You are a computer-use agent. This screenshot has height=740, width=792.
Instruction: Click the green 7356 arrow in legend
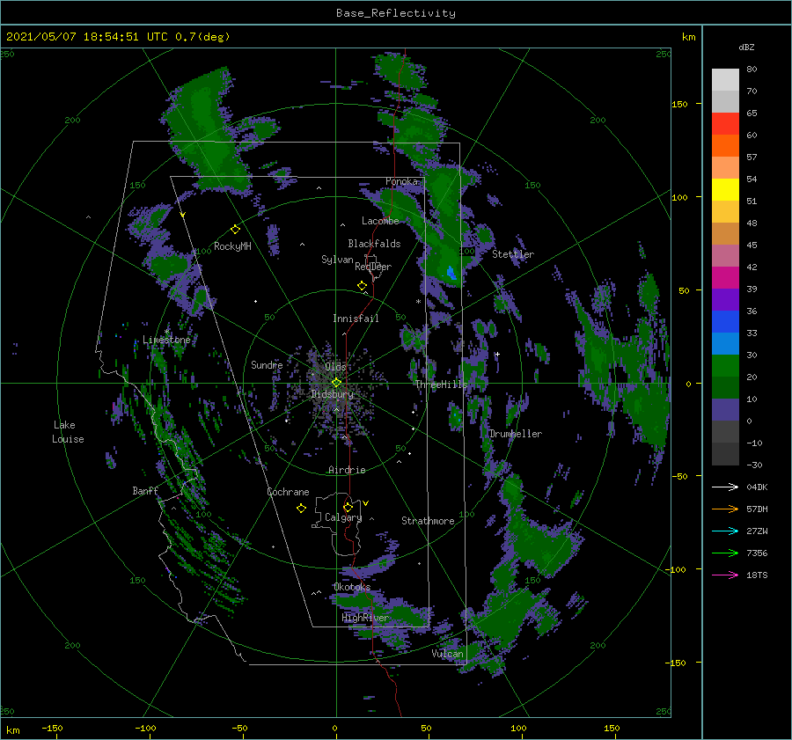(x=725, y=553)
